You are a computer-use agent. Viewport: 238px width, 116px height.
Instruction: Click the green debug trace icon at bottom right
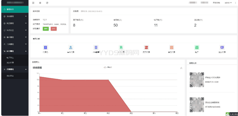pyautogui.click(x=227, y=114)
